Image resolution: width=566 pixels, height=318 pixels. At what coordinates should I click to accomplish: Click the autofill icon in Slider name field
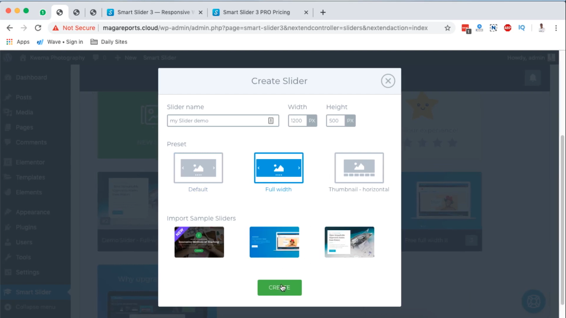(x=271, y=120)
